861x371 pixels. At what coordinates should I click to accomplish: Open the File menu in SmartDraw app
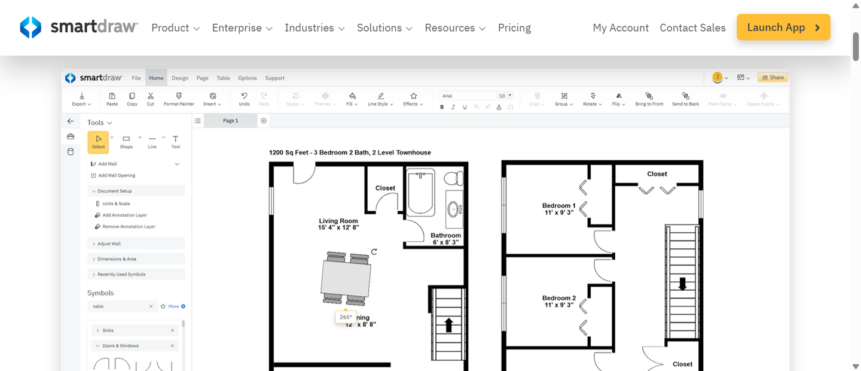point(136,78)
